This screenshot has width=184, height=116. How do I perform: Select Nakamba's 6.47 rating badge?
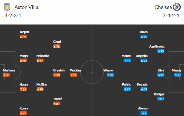(40, 61)
